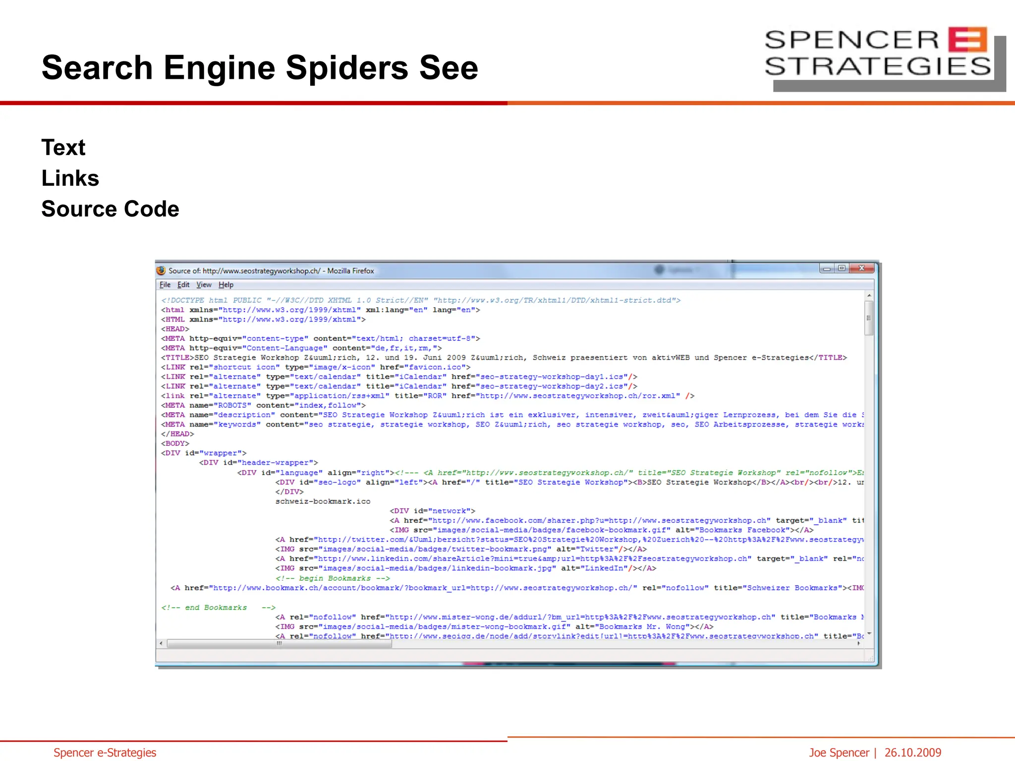Click the ror.xml link line

click(x=428, y=396)
